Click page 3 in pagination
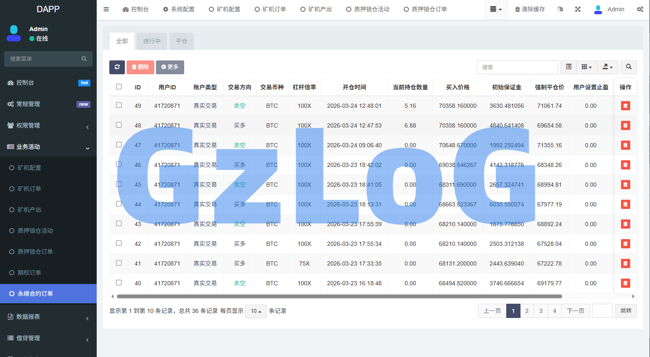The width and height of the screenshot is (650, 357). point(540,310)
